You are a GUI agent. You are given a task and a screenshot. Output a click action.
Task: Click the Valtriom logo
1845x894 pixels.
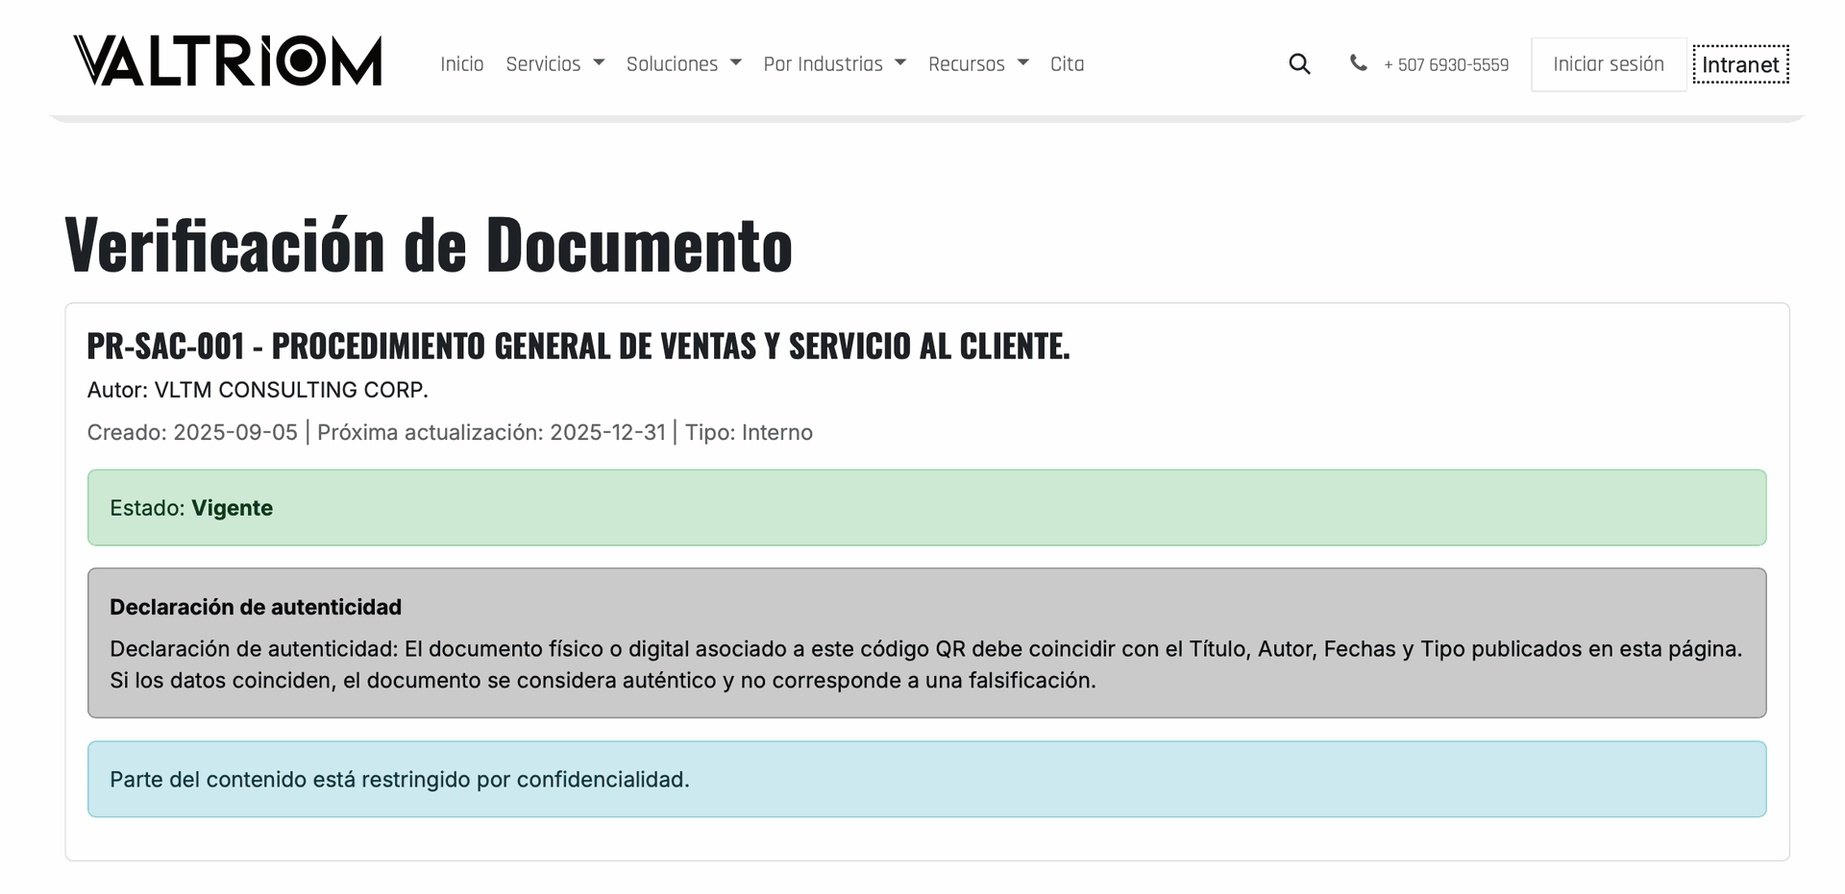click(x=228, y=61)
